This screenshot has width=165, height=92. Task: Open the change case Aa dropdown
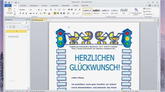tap(46, 10)
